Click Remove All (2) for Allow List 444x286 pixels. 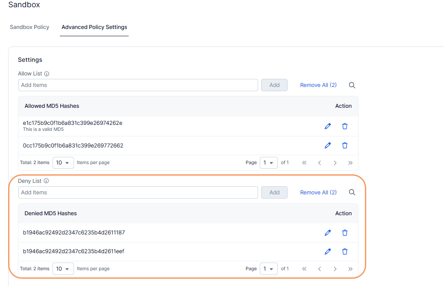coord(318,85)
